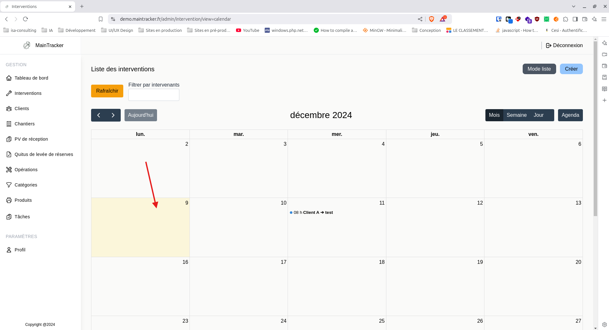The image size is (609, 330).
Task: Open Tableau de bord from sidebar
Action: tap(31, 78)
